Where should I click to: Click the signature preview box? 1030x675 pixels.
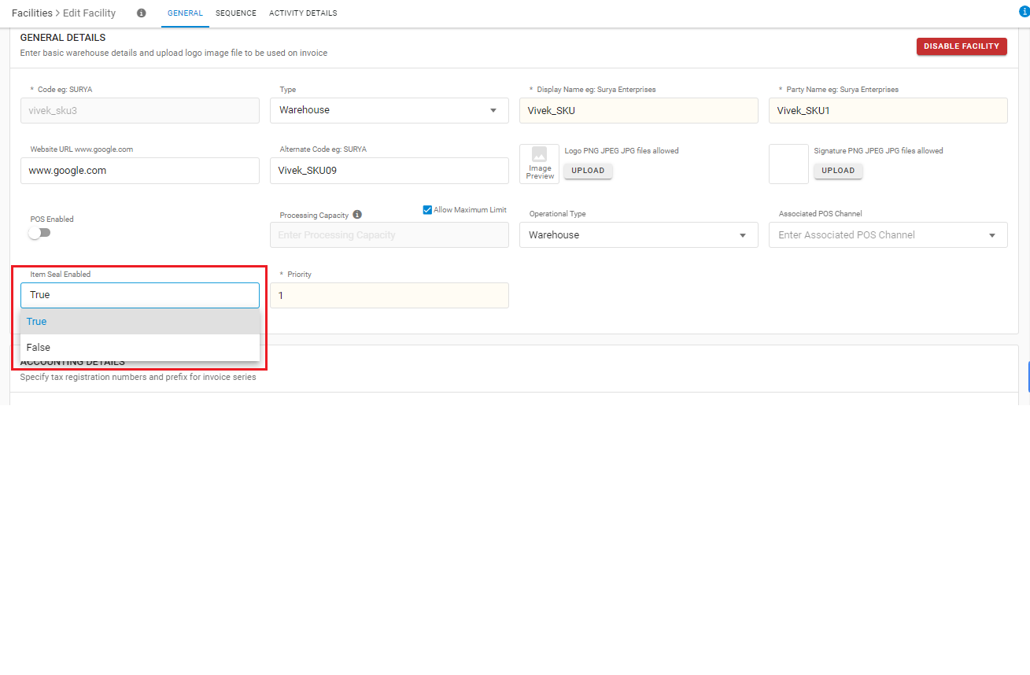pyautogui.click(x=788, y=164)
